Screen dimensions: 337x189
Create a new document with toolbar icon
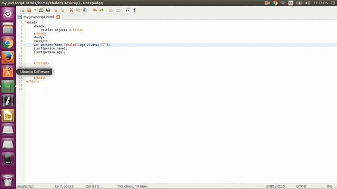click(22, 10)
